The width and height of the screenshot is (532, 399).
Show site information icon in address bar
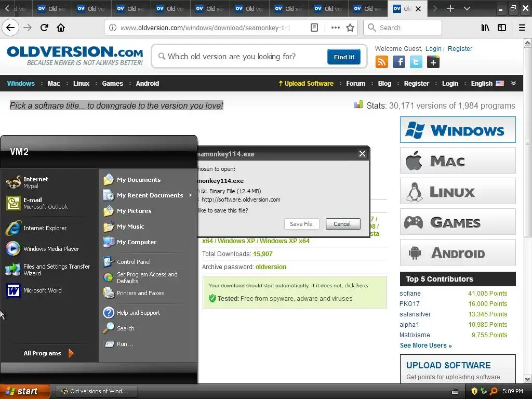(x=113, y=28)
